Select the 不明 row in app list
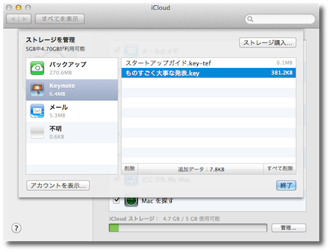 point(72,133)
